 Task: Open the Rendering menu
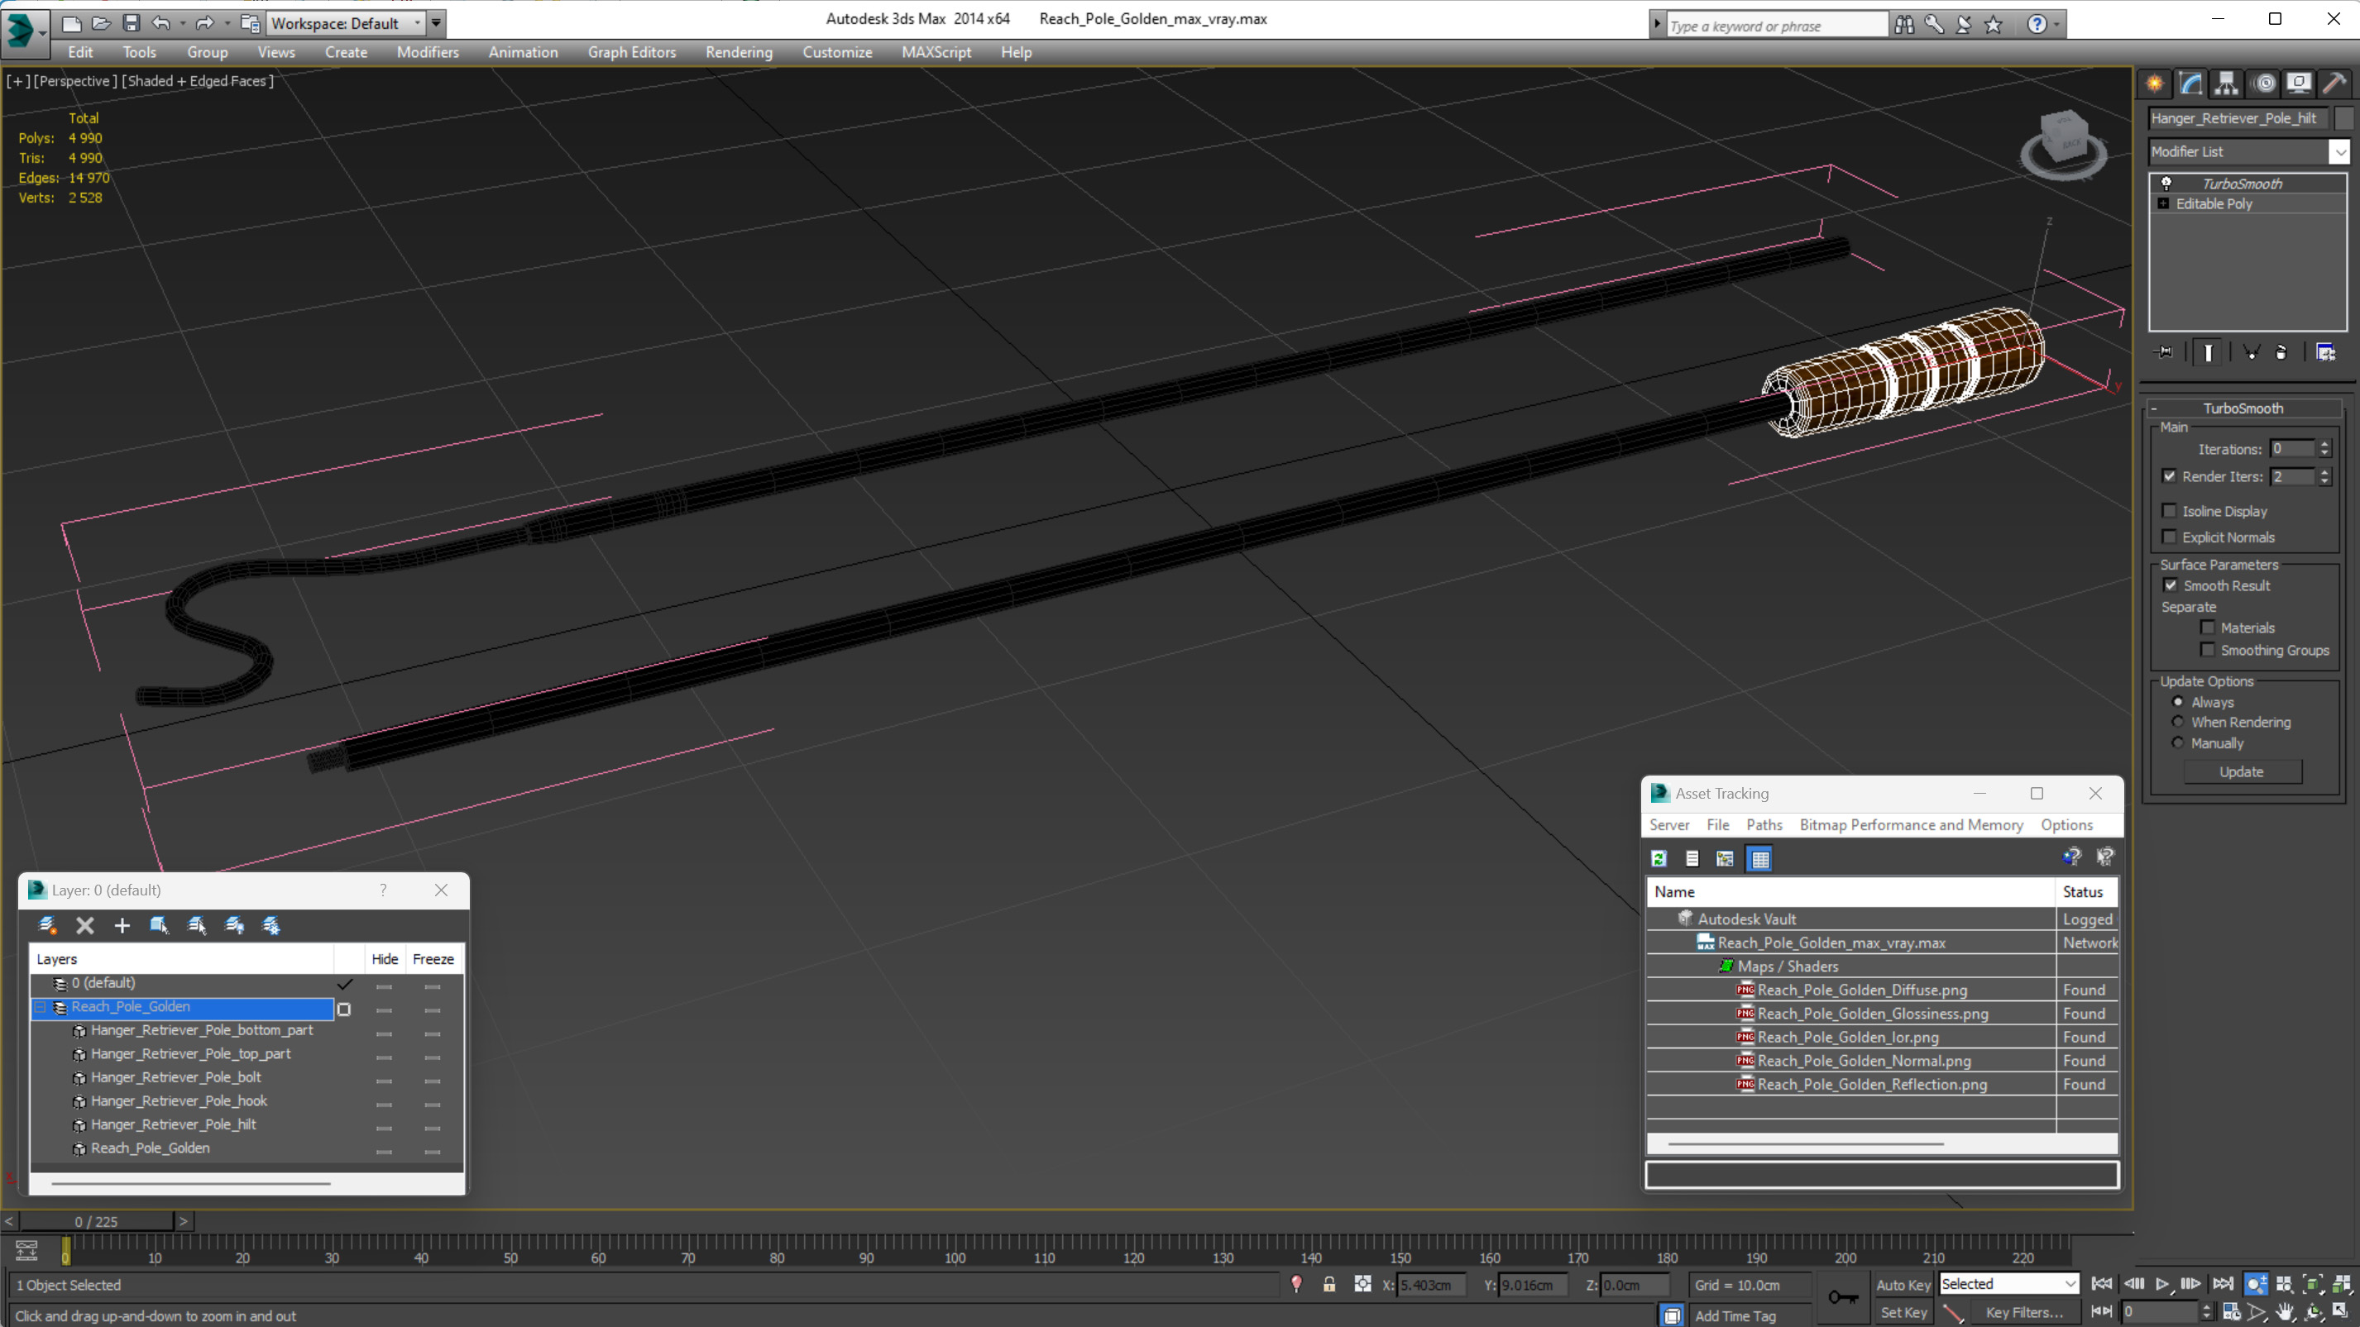point(739,52)
